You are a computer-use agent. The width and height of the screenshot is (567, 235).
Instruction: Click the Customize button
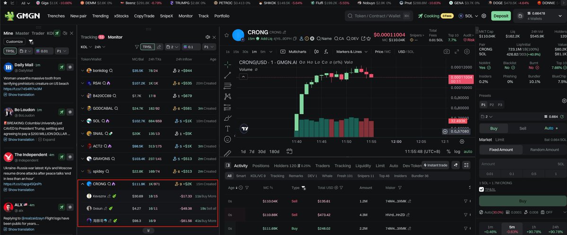pos(15,42)
